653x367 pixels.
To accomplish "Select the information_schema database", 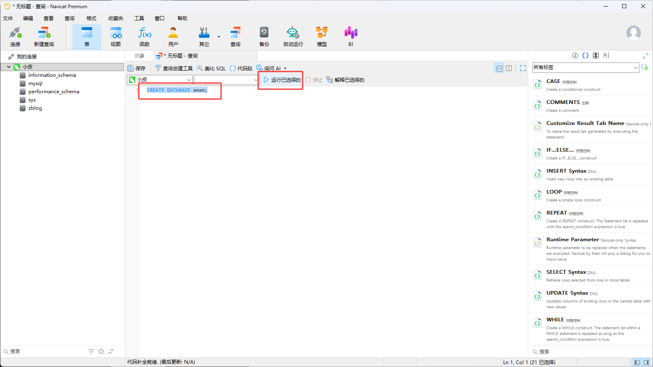I will tap(52, 75).
